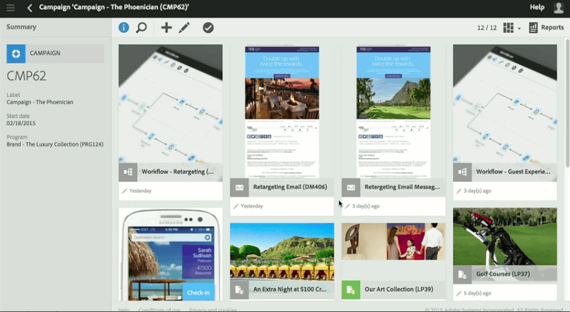Toggle the blue info summary icon
570x312 pixels.
[124, 28]
